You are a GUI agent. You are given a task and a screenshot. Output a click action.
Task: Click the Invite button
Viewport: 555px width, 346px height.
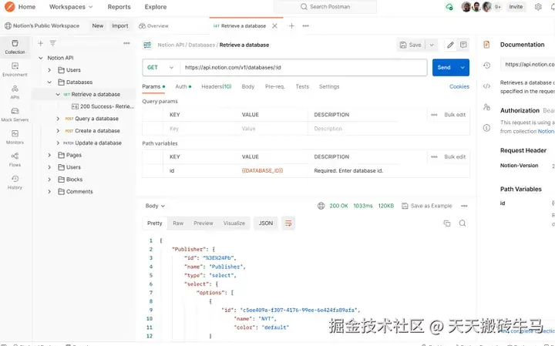516,7
